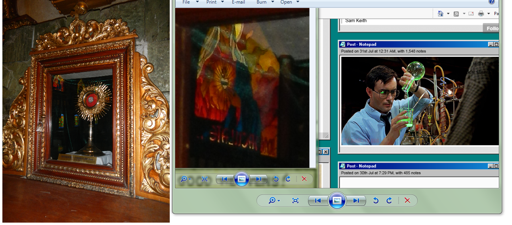This screenshot has width=512, height=225.
Task: Click Actual Size in the outer viewer toolbar
Action: (295, 201)
